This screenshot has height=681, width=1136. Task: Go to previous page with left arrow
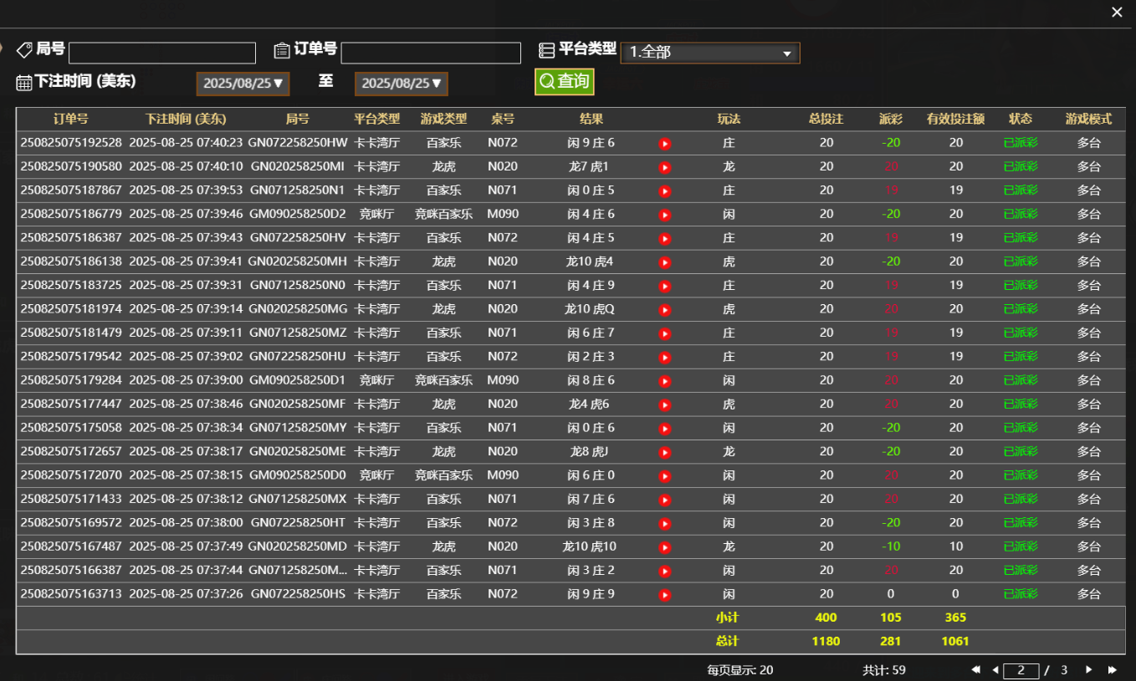(x=995, y=669)
